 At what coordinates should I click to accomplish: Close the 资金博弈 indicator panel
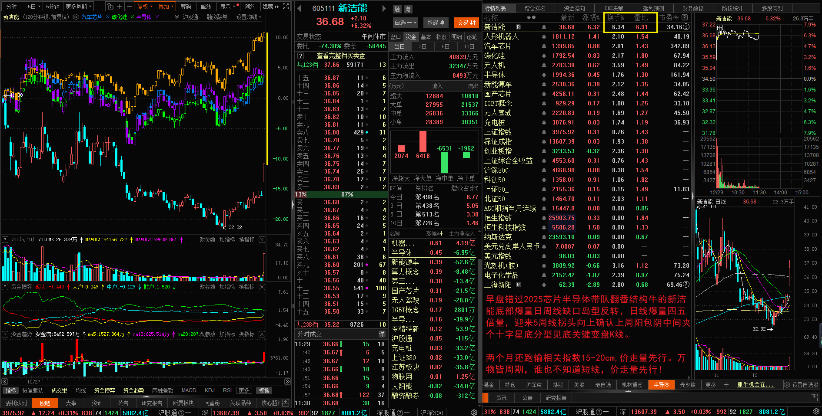[x=262, y=287]
